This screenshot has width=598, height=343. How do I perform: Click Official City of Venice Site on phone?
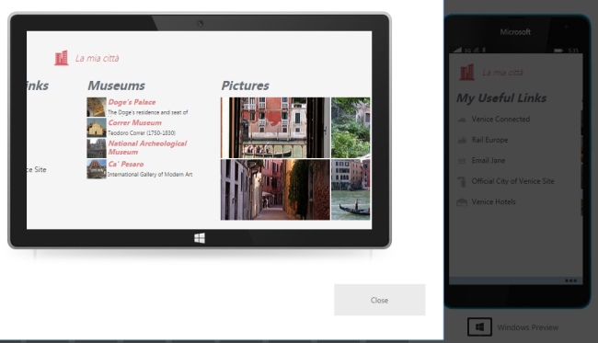click(513, 181)
